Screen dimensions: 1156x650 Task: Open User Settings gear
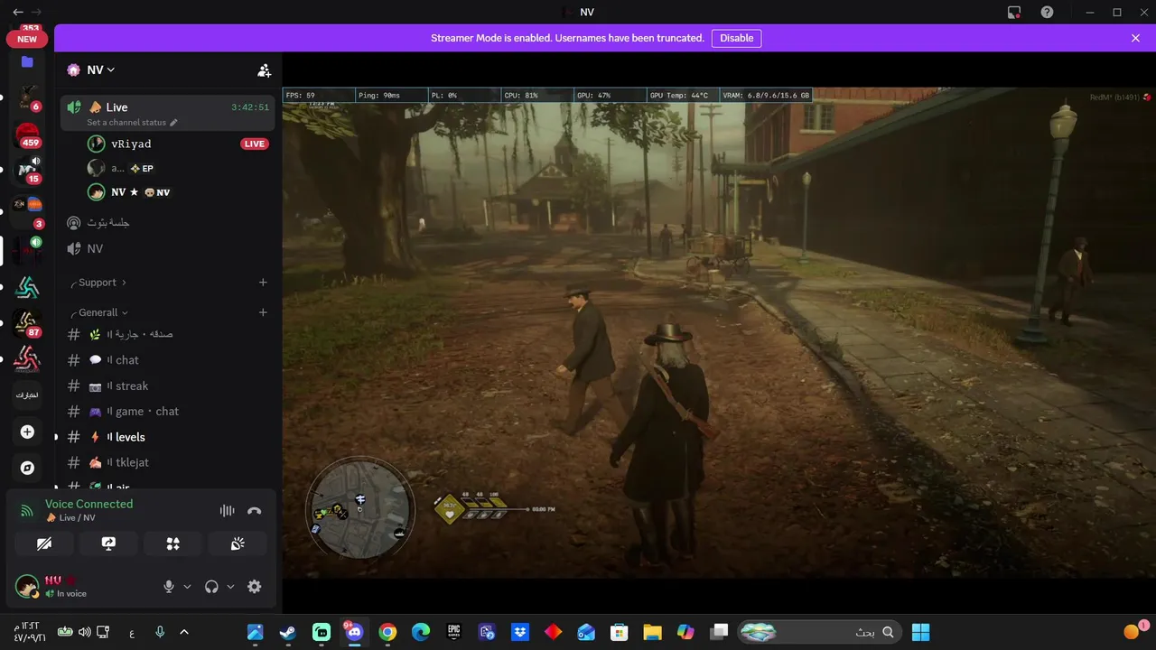tap(255, 587)
